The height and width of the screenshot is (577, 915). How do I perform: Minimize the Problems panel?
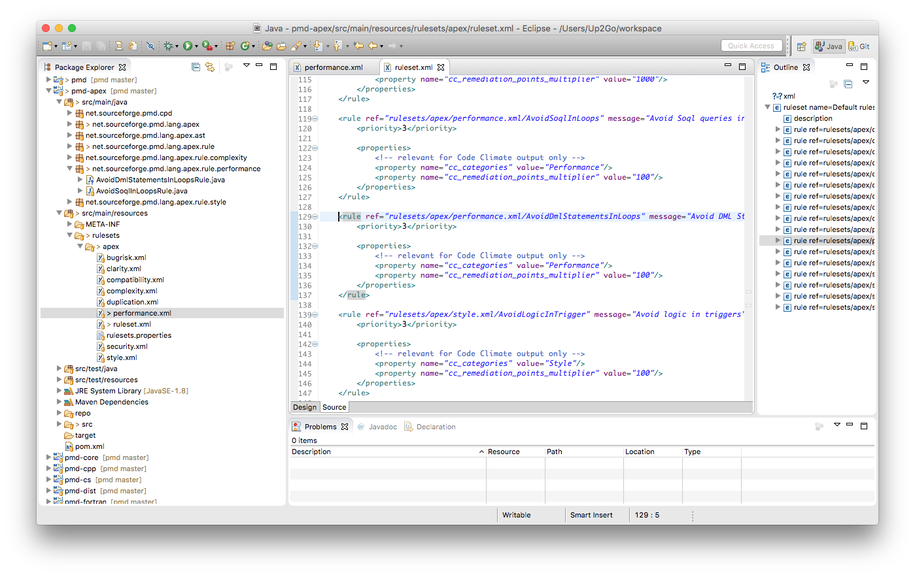850,425
